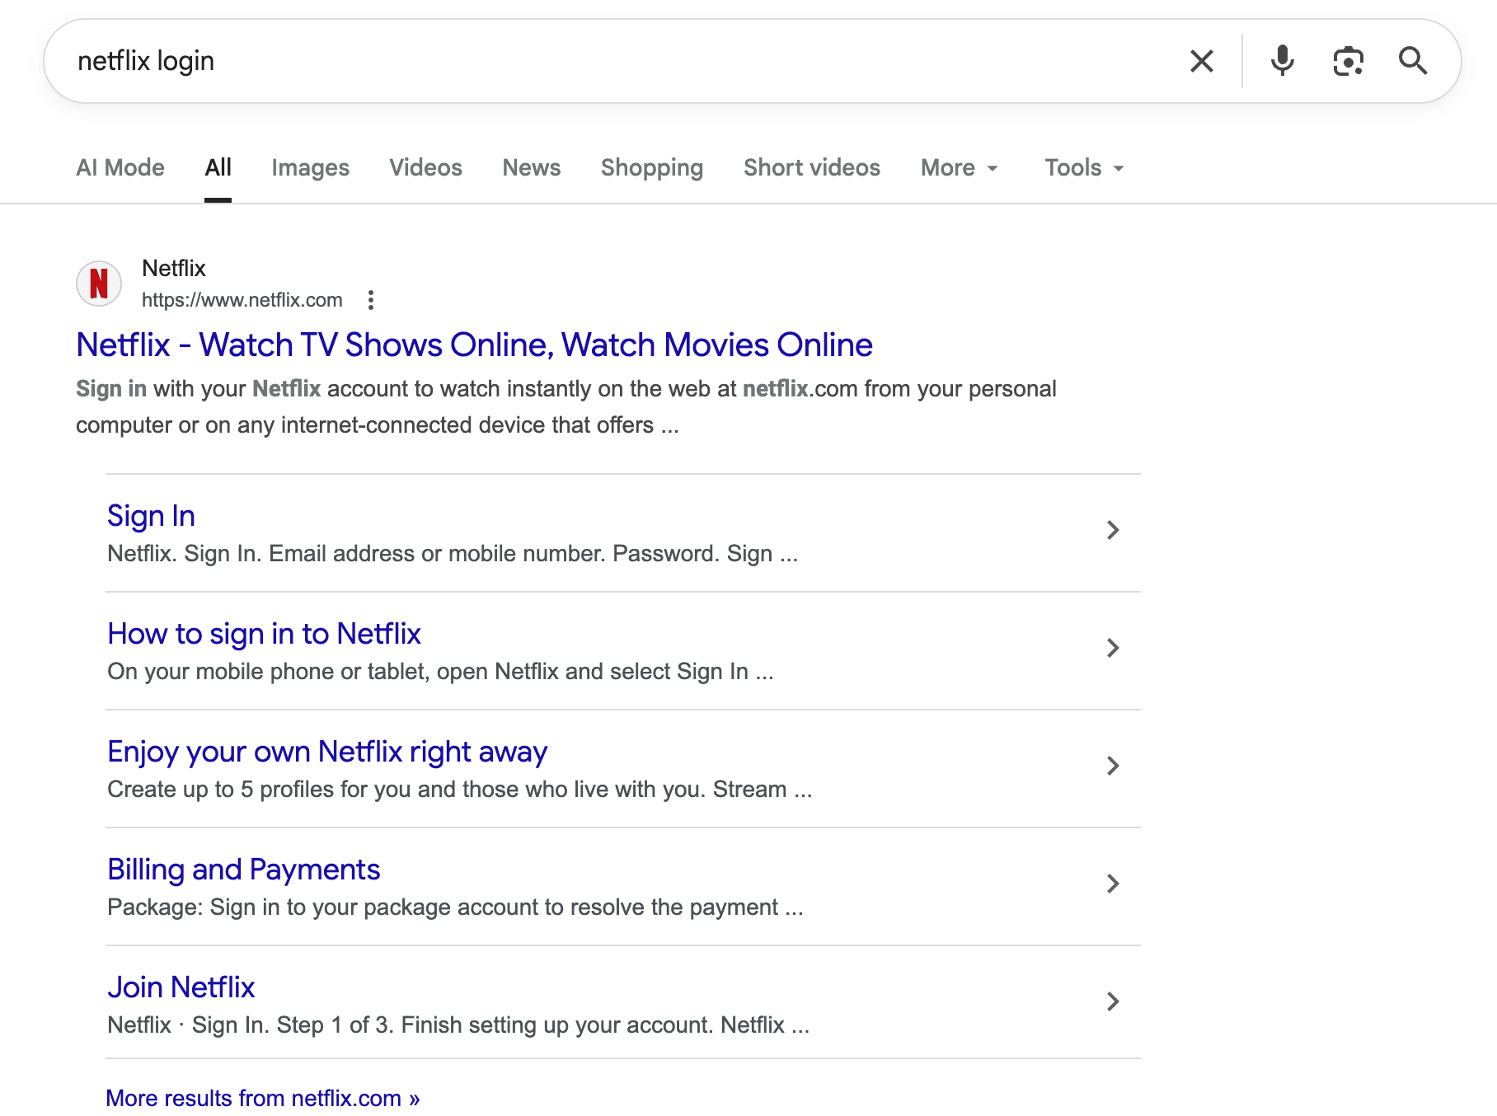Click More results from netflix.com

(x=262, y=1097)
